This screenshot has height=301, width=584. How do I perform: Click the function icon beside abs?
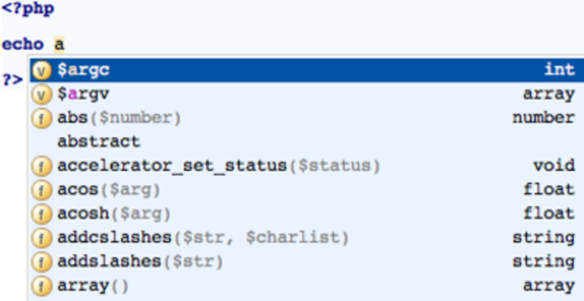click(42, 118)
